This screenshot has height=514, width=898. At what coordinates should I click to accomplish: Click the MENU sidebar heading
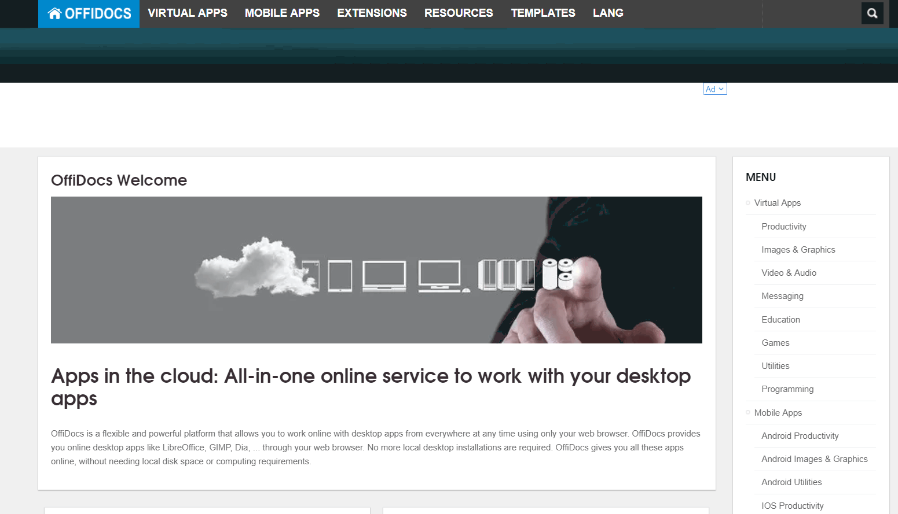761,178
